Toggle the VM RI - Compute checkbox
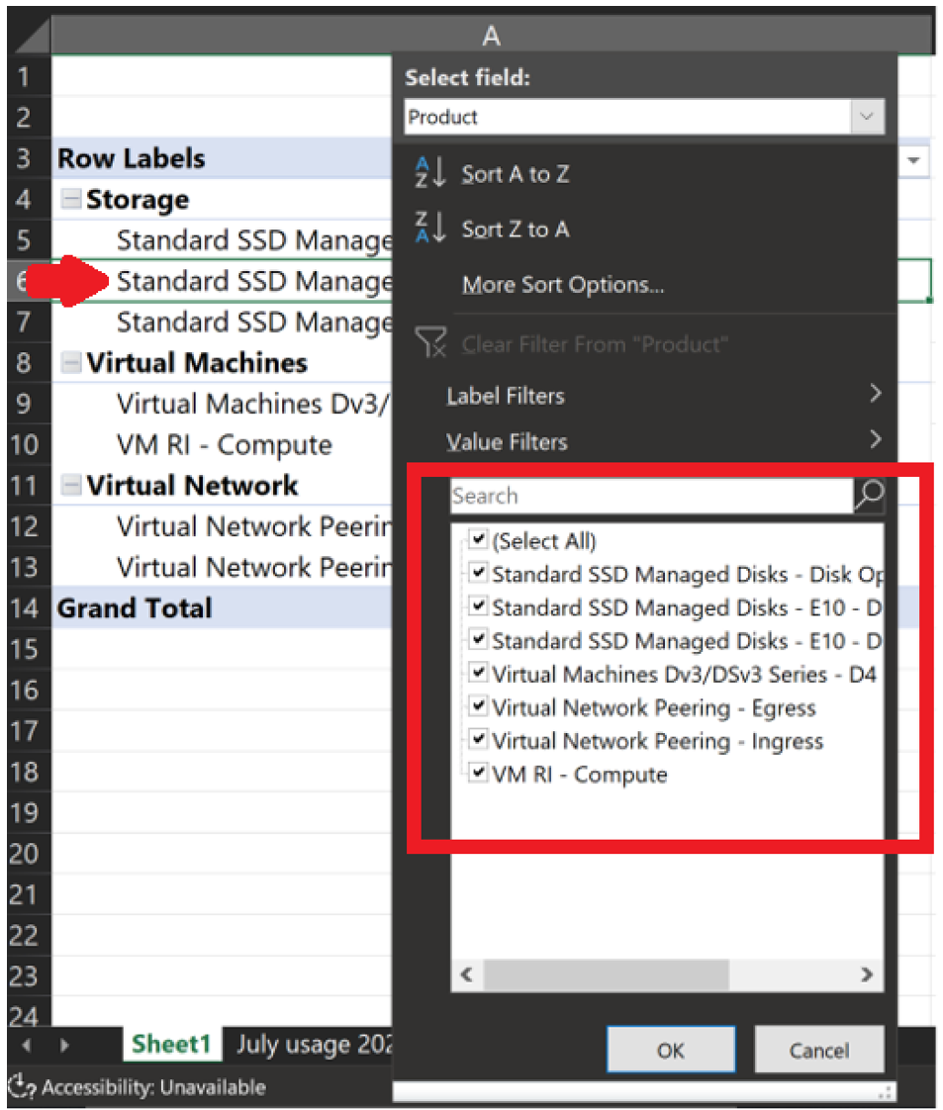This screenshot has width=943, height=1110. (479, 773)
